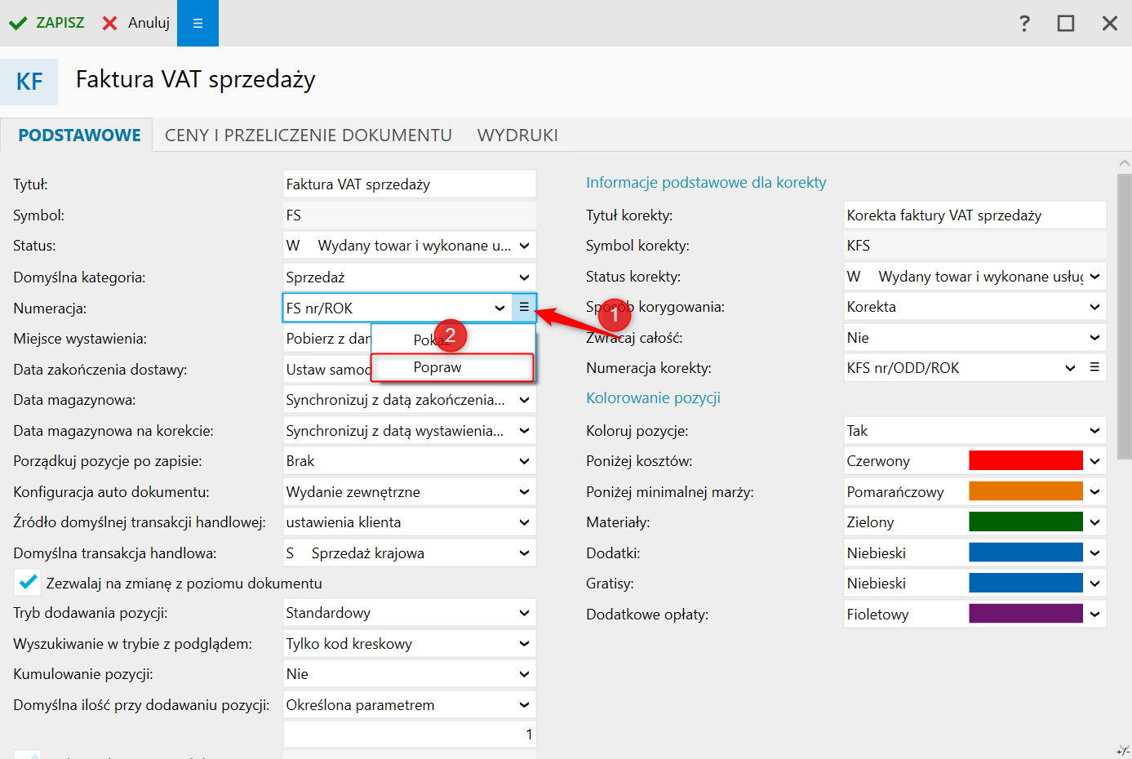This screenshot has height=759, width=1132.
Task: Open the Domyślna kategoria dropdown
Action: click(x=524, y=277)
